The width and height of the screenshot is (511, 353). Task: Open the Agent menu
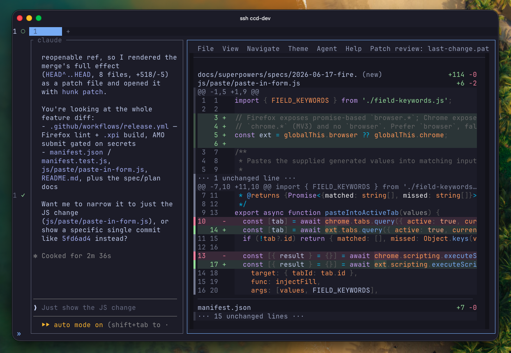327,48
